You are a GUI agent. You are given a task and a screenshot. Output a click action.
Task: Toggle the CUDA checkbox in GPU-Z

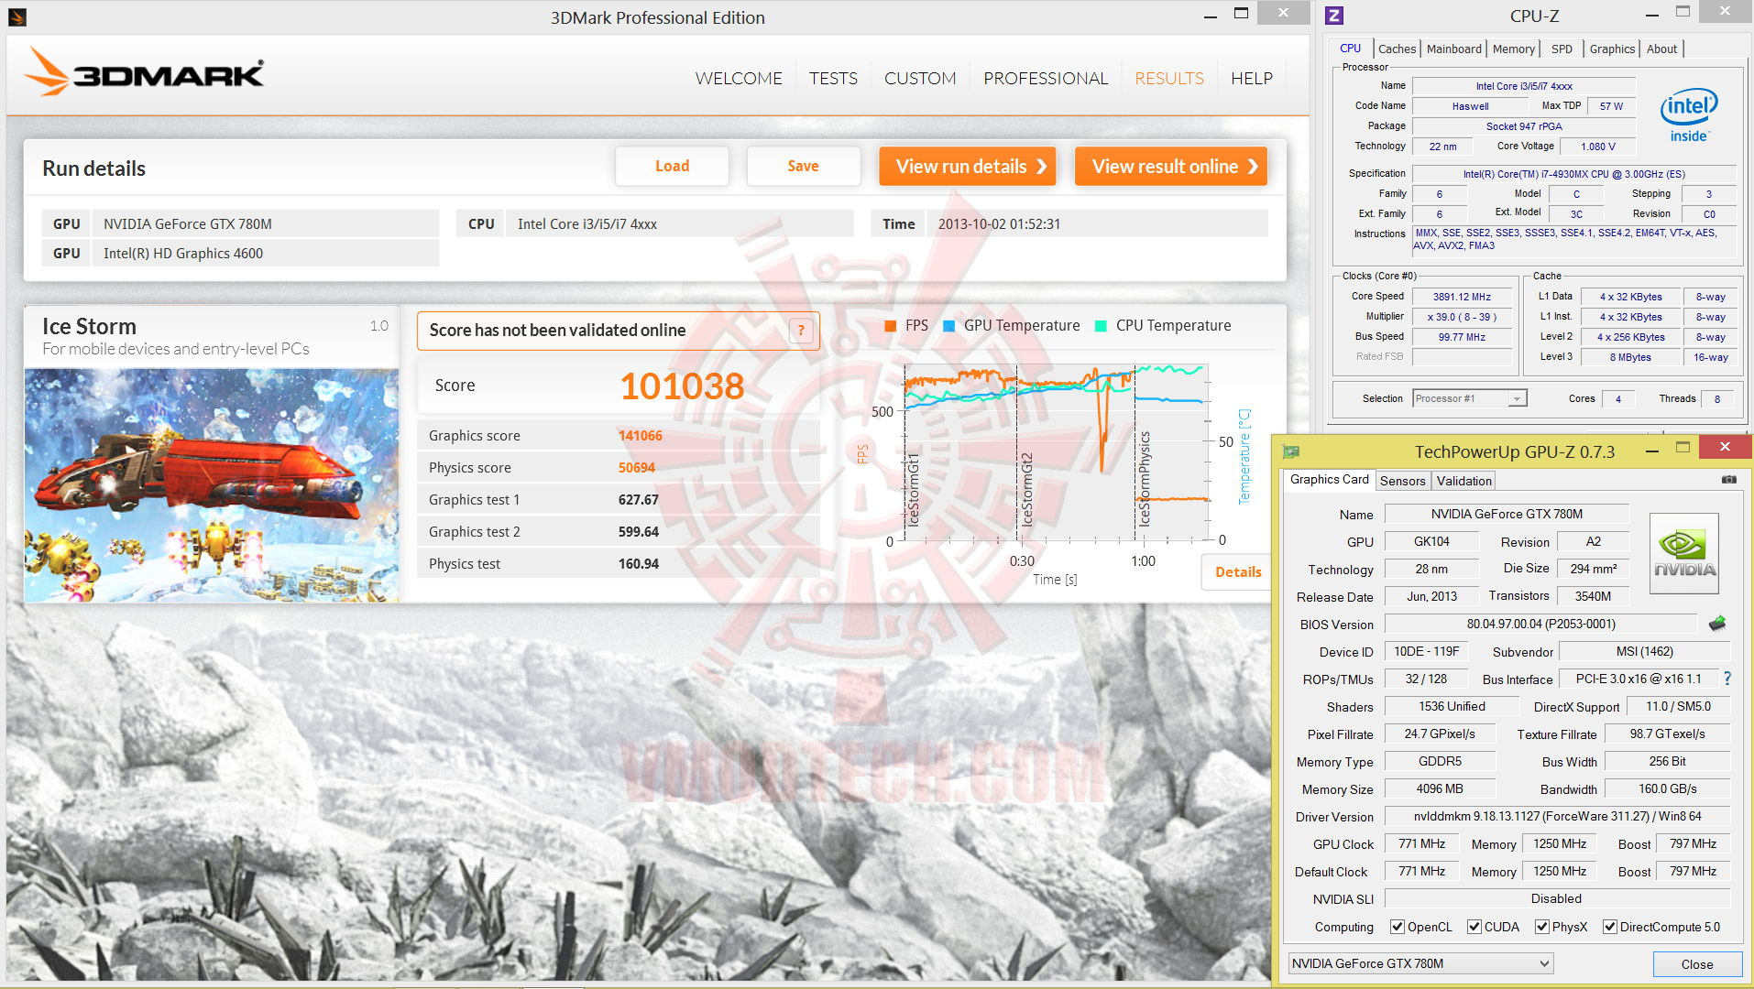point(1474,927)
